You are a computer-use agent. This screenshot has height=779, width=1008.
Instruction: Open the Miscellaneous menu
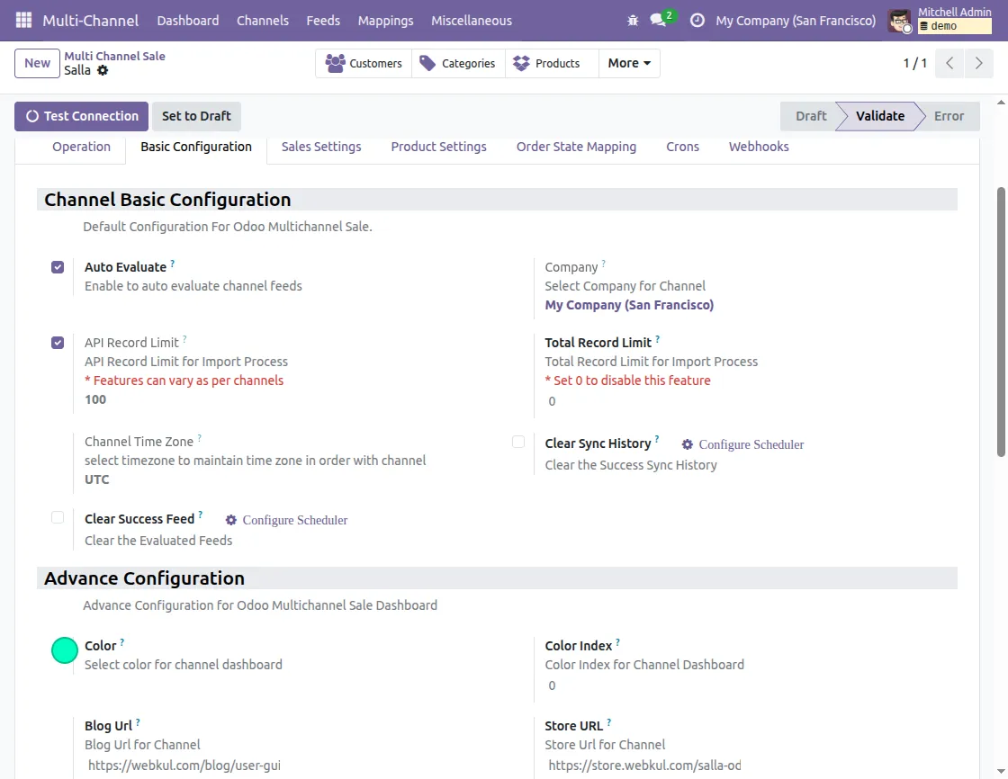coord(471,20)
